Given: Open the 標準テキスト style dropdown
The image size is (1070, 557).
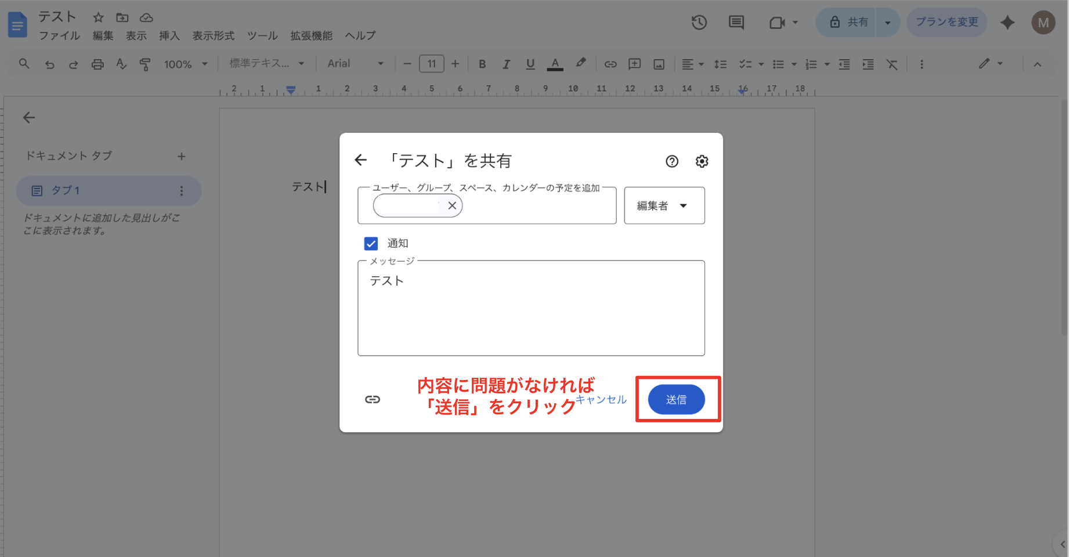Looking at the screenshot, I should [267, 64].
